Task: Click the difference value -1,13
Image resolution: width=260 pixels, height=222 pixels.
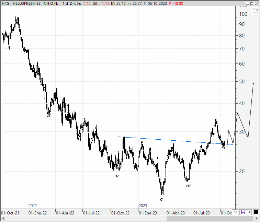Action: click(x=105, y=3)
